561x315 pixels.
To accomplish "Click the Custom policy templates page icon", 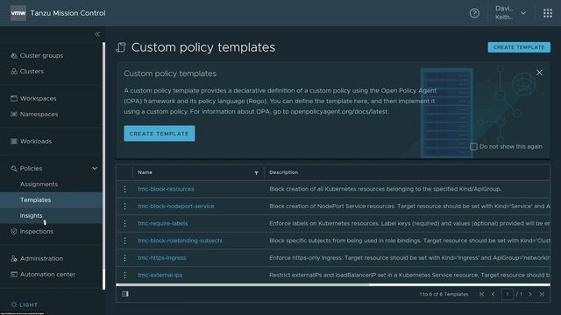I will point(121,47).
